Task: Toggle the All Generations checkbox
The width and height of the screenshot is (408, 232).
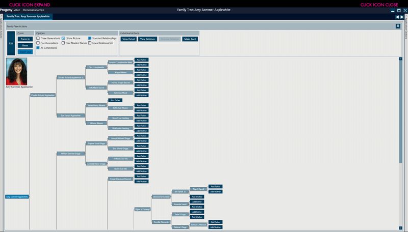Action: pos(38,48)
